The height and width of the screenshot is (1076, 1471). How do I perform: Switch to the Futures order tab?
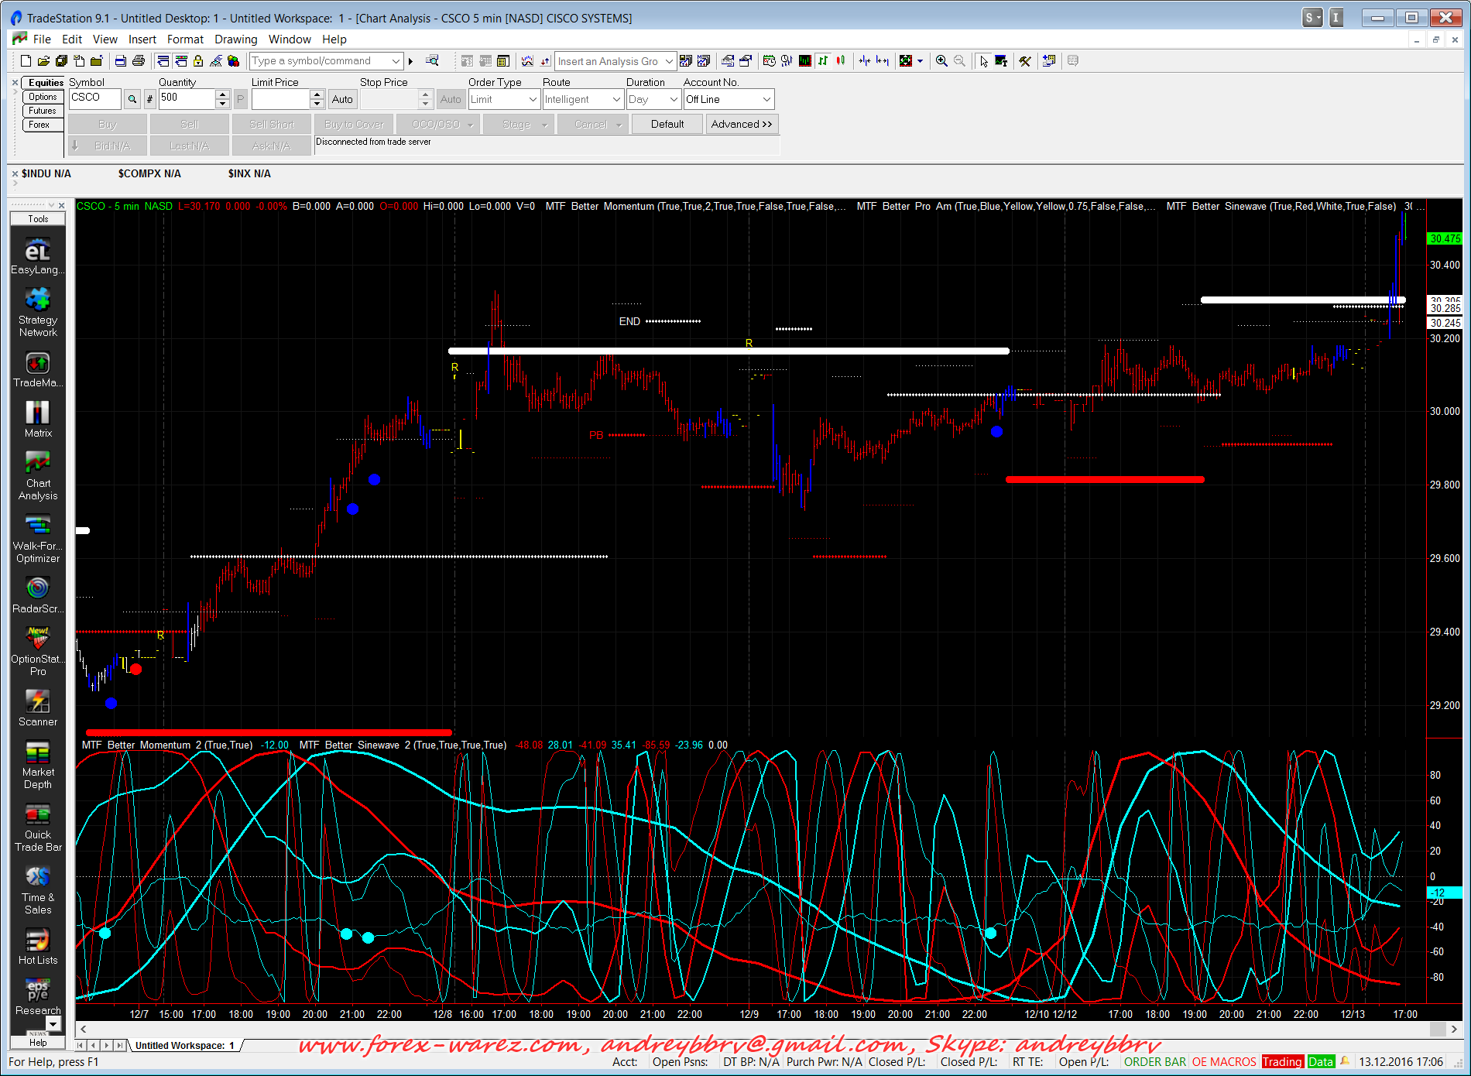point(43,111)
